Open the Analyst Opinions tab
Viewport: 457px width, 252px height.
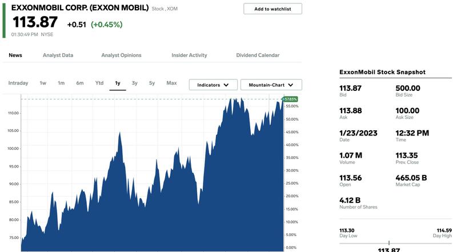click(121, 55)
